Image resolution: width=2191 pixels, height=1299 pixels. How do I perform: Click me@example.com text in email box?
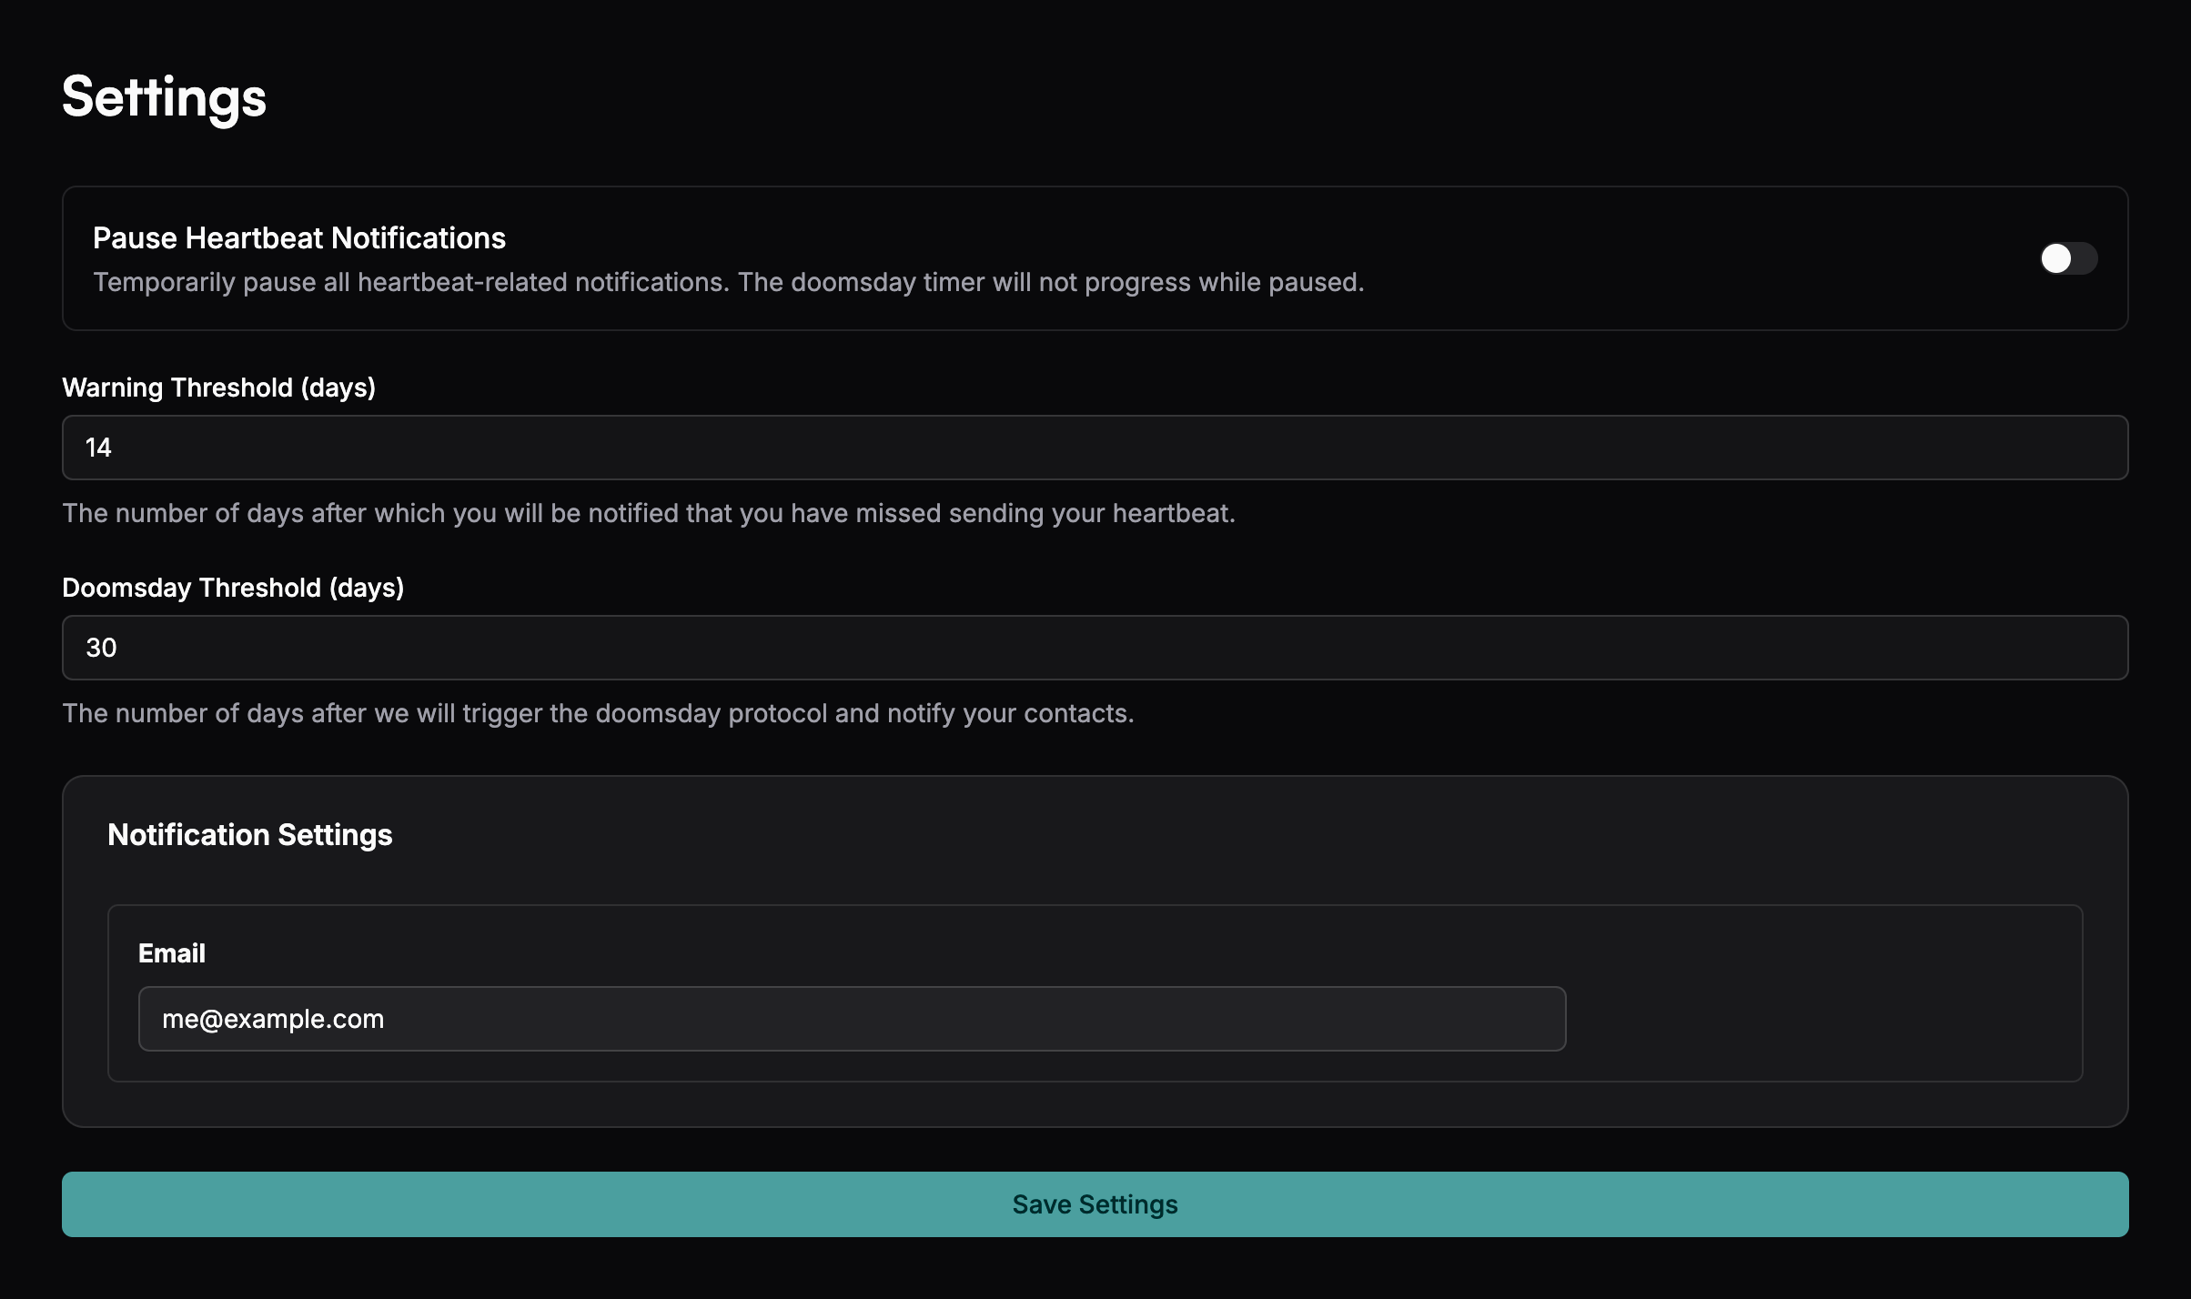tap(273, 1019)
